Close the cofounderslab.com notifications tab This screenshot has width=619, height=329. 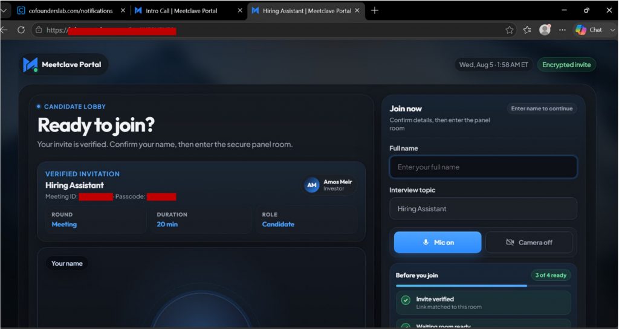click(123, 11)
